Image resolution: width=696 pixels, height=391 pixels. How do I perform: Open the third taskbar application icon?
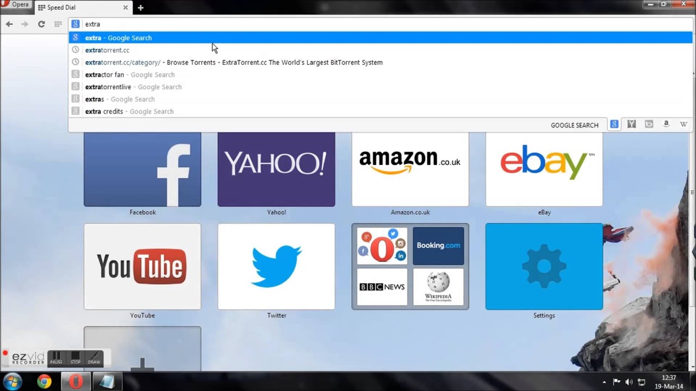[107, 382]
